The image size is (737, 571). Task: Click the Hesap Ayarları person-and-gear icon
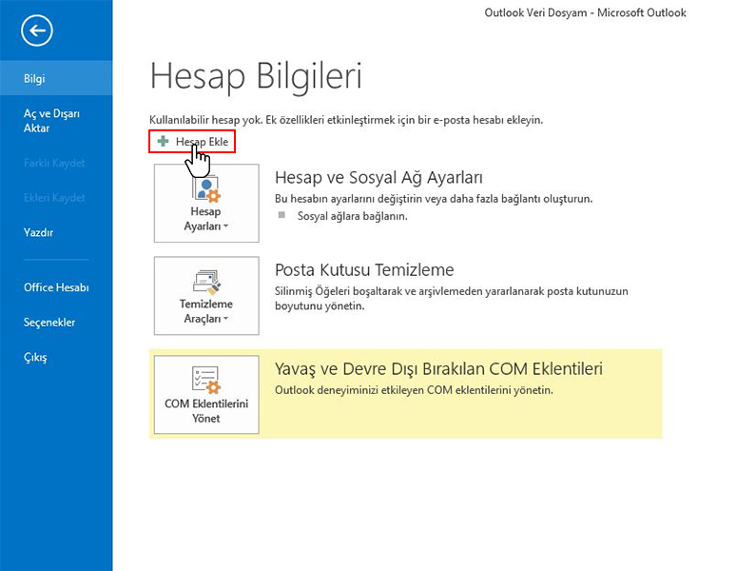206,188
